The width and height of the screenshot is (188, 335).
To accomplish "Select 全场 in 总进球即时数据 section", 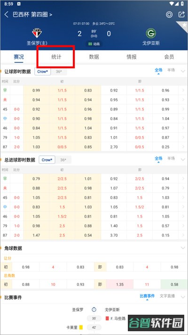I will [x=158, y=159].
